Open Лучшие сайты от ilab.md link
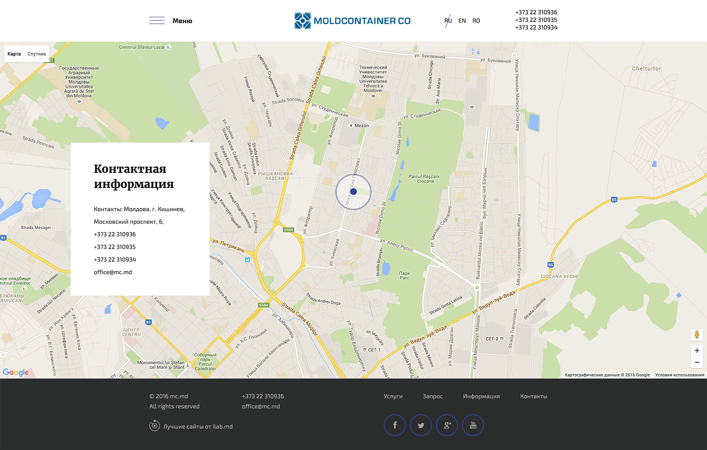707x450 pixels. 198,426
